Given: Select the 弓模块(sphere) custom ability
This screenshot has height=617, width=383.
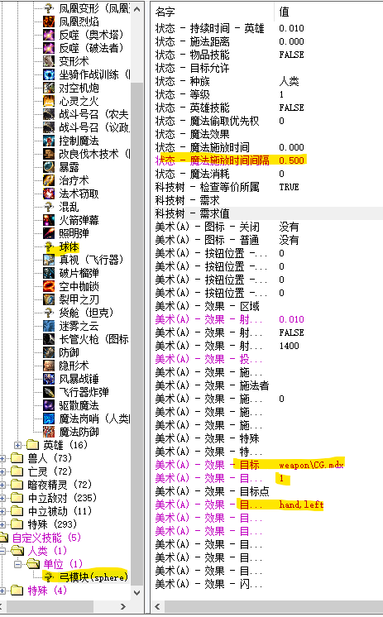Looking at the screenshot, I should pyautogui.click(x=93, y=576).
